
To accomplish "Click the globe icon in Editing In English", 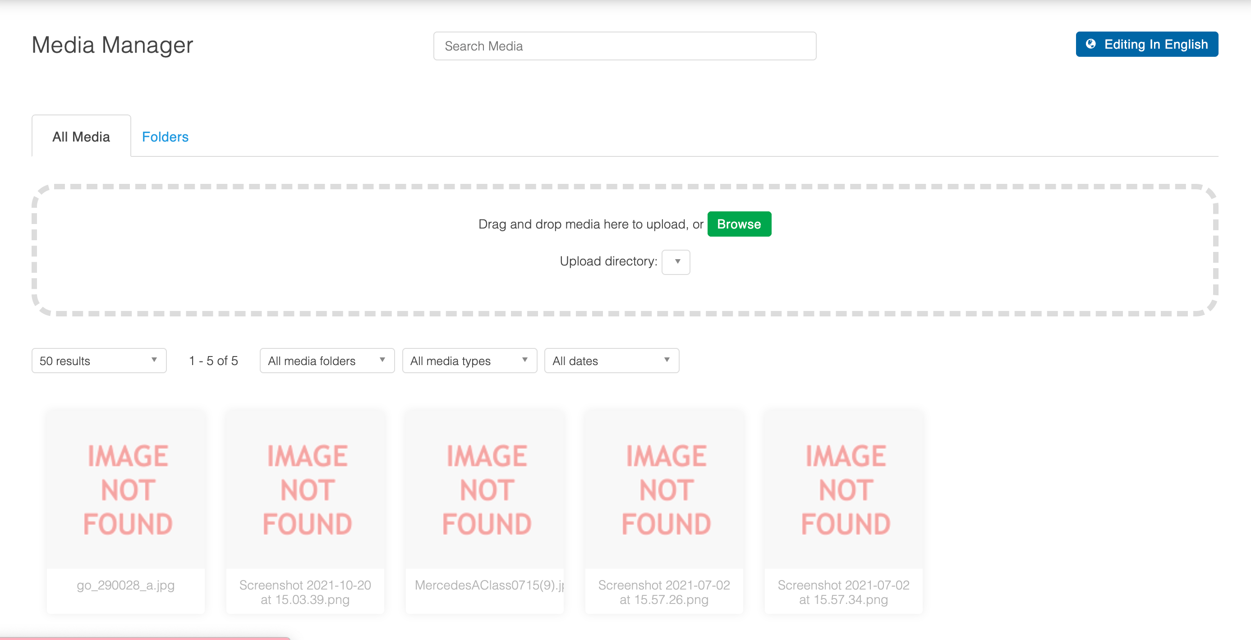I will point(1091,44).
